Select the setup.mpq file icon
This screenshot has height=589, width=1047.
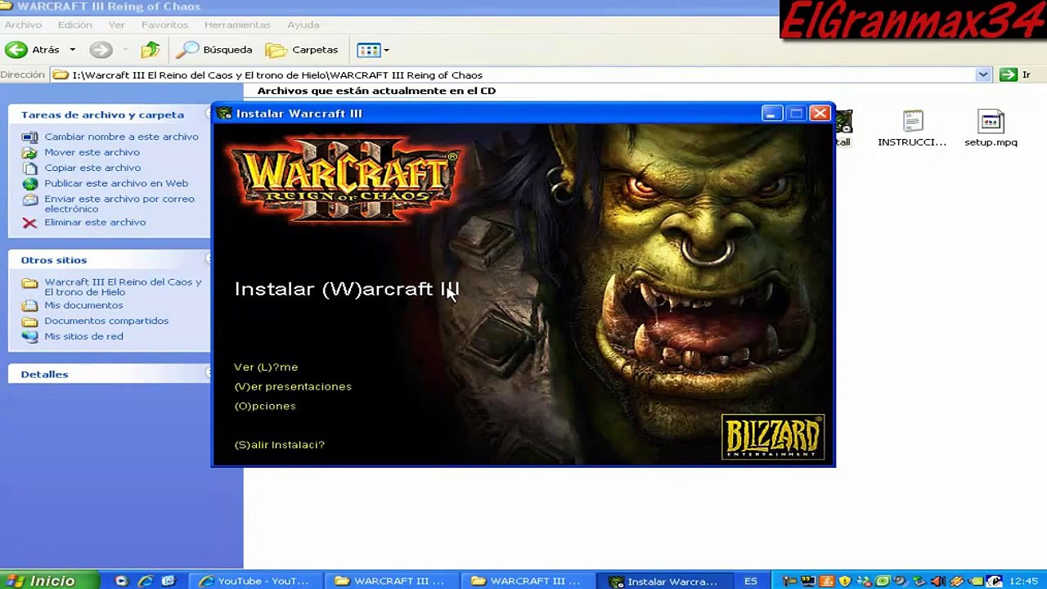991,128
